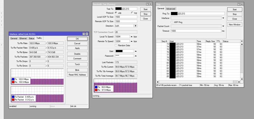Click Local Tx Speed field 100M

click(122, 37)
